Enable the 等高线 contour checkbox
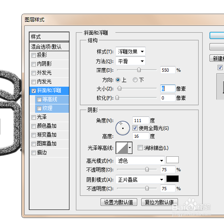 [39, 100]
